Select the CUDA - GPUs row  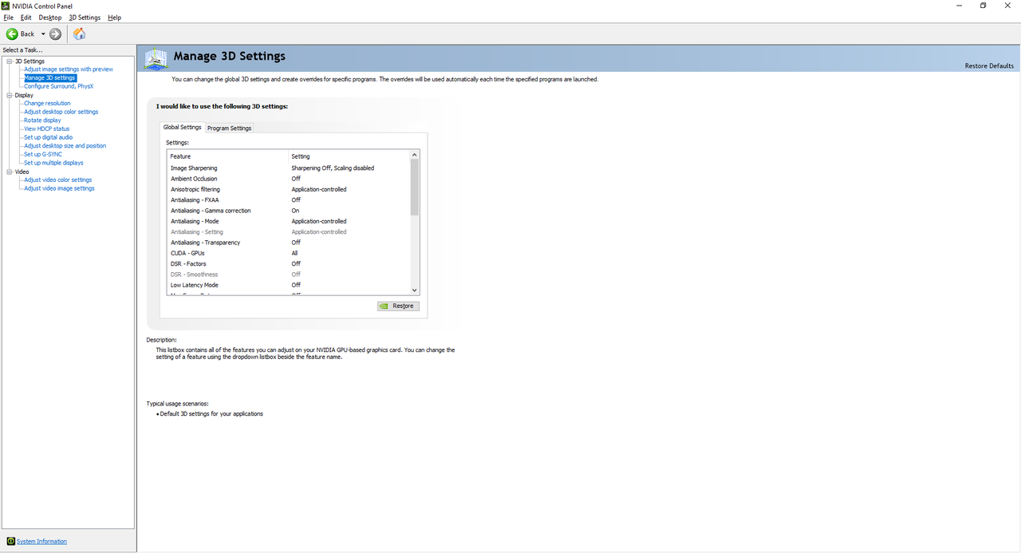pyautogui.click(x=289, y=253)
